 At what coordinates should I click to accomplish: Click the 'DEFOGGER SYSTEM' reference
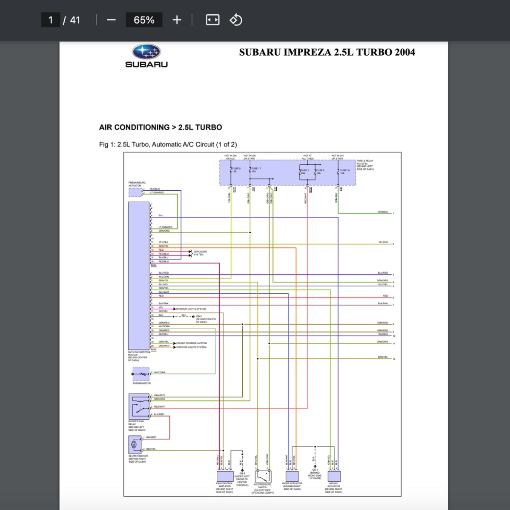(200, 253)
